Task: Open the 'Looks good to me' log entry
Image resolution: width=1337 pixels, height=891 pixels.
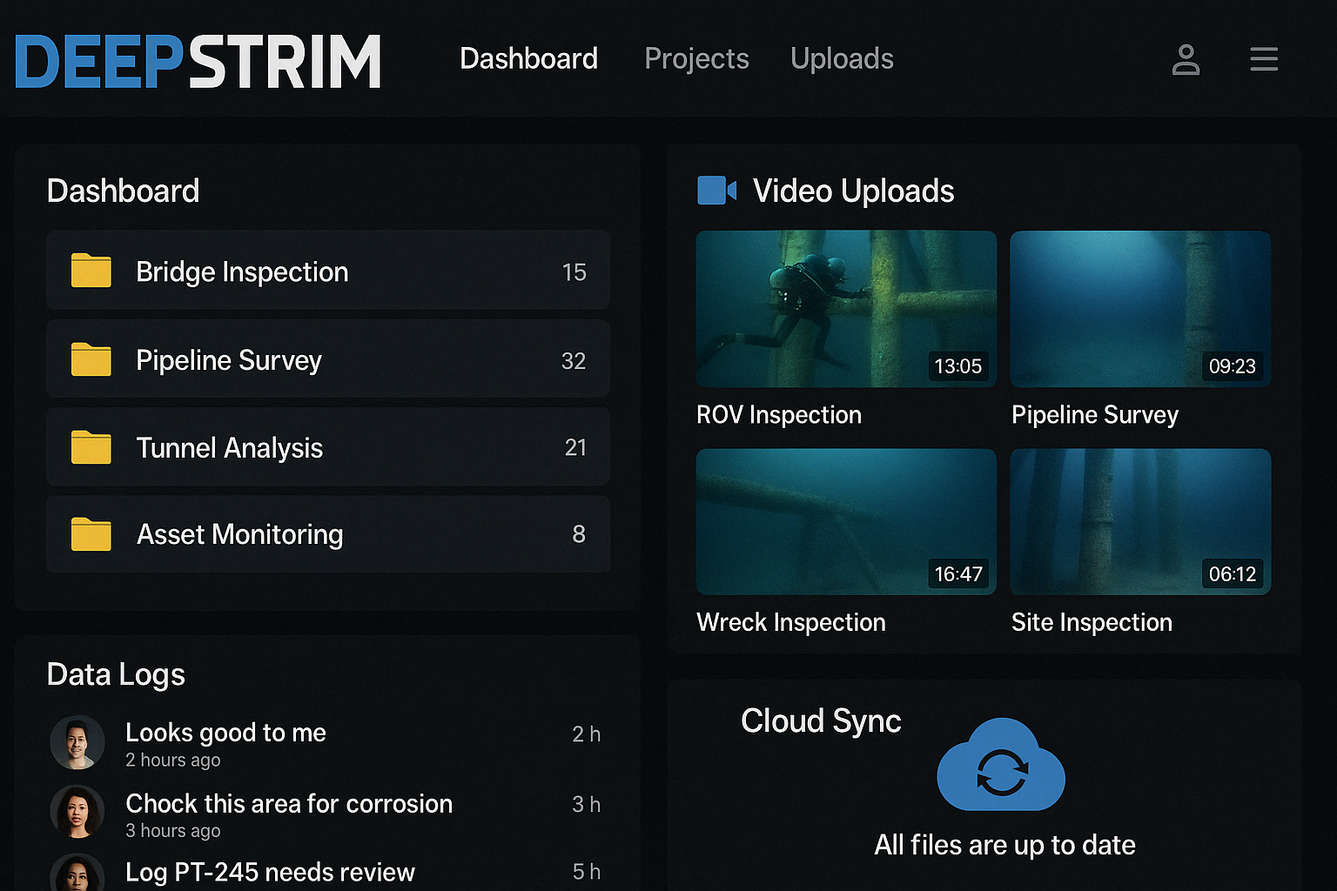Action: (226, 734)
